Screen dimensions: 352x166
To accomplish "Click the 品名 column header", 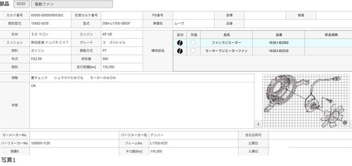I will point(226,35).
